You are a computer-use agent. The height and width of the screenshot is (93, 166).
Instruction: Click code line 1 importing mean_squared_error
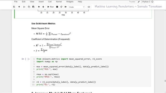click(69, 59)
